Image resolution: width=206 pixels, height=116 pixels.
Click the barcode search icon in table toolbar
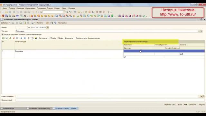pos(36,38)
